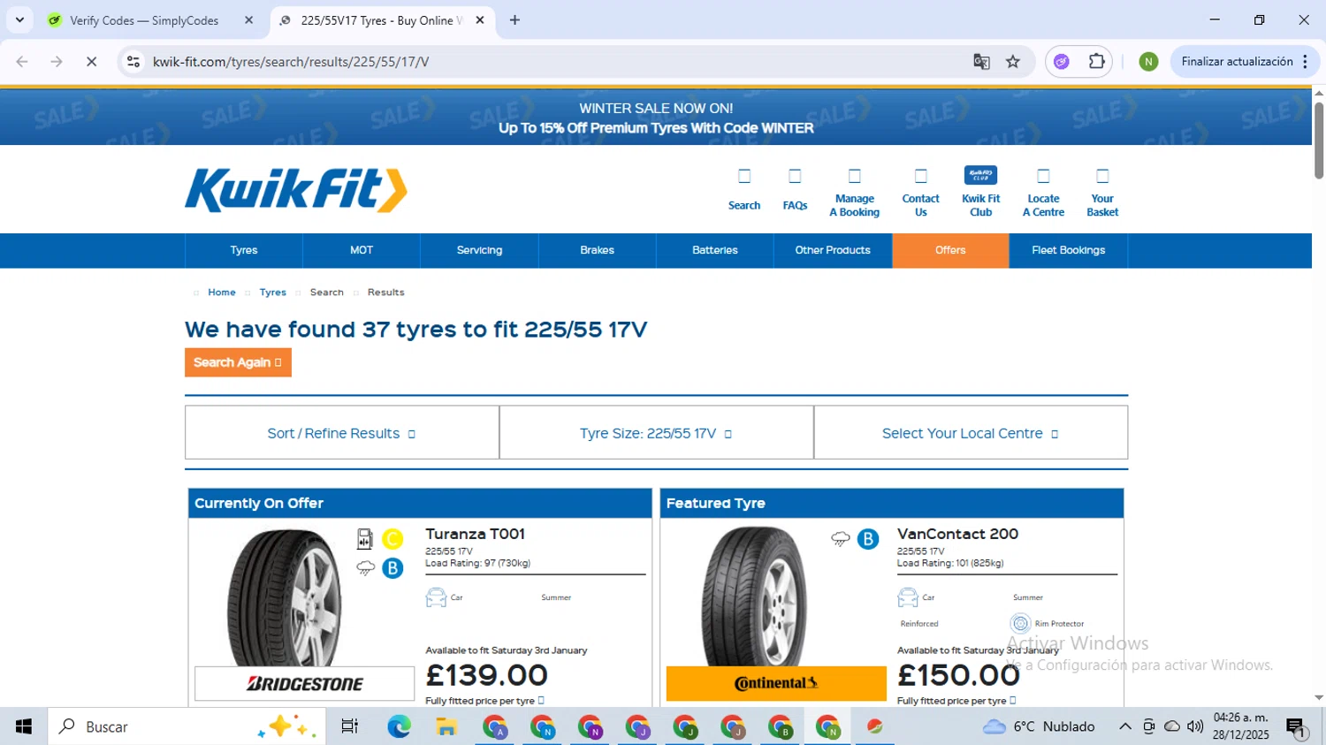
Task: Click VanContact wet grip B rating badge
Action: click(x=868, y=539)
